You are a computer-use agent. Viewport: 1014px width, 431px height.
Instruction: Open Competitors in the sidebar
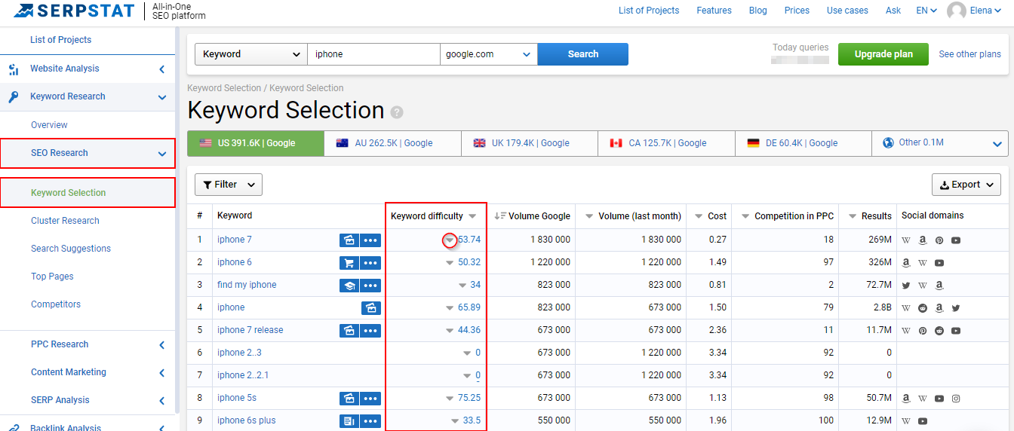coord(56,304)
